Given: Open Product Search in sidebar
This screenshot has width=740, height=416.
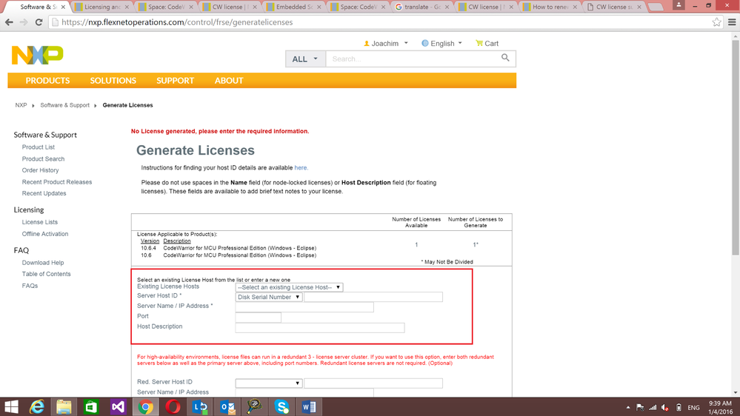Looking at the screenshot, I should pos(43,159).
